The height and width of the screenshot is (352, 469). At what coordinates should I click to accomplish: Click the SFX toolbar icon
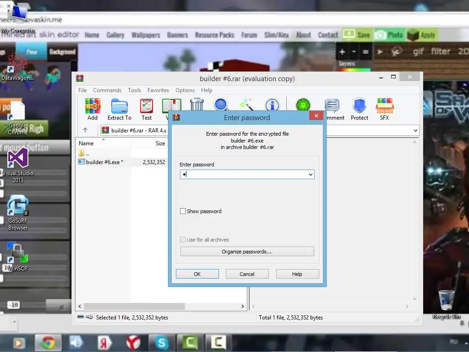385,109
